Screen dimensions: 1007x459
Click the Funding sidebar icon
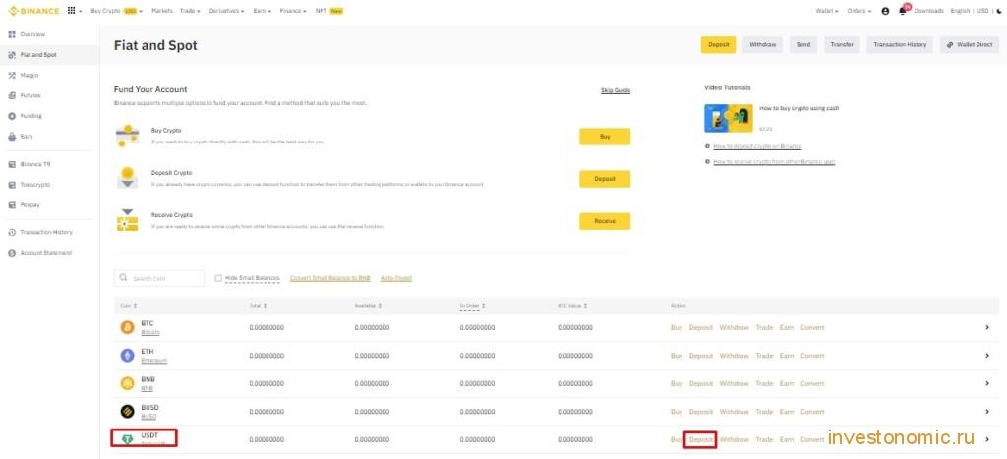click(x=12, y=116)
